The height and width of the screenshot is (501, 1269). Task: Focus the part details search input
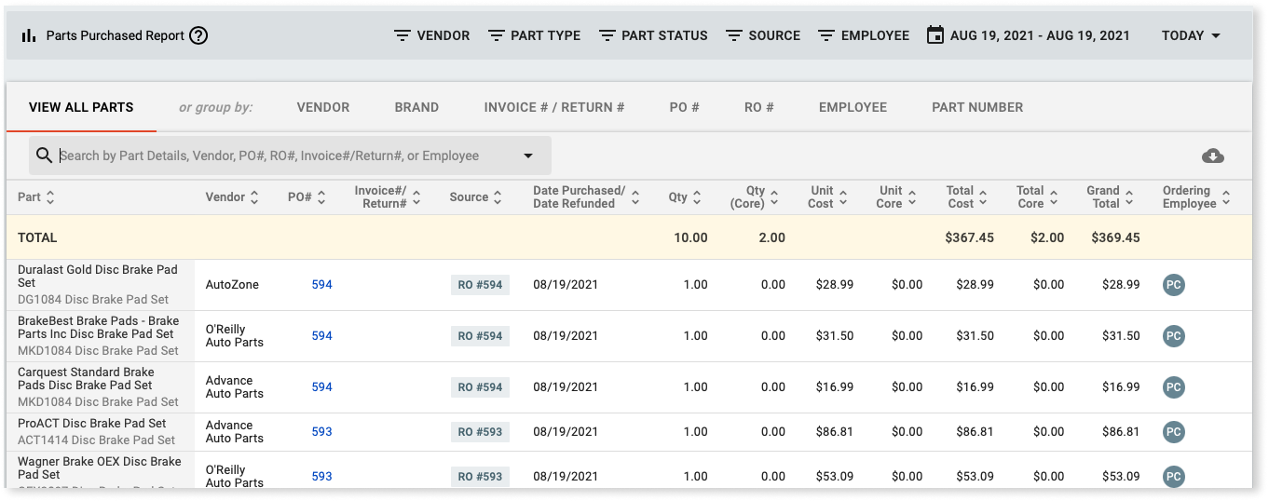coord(280,156)
